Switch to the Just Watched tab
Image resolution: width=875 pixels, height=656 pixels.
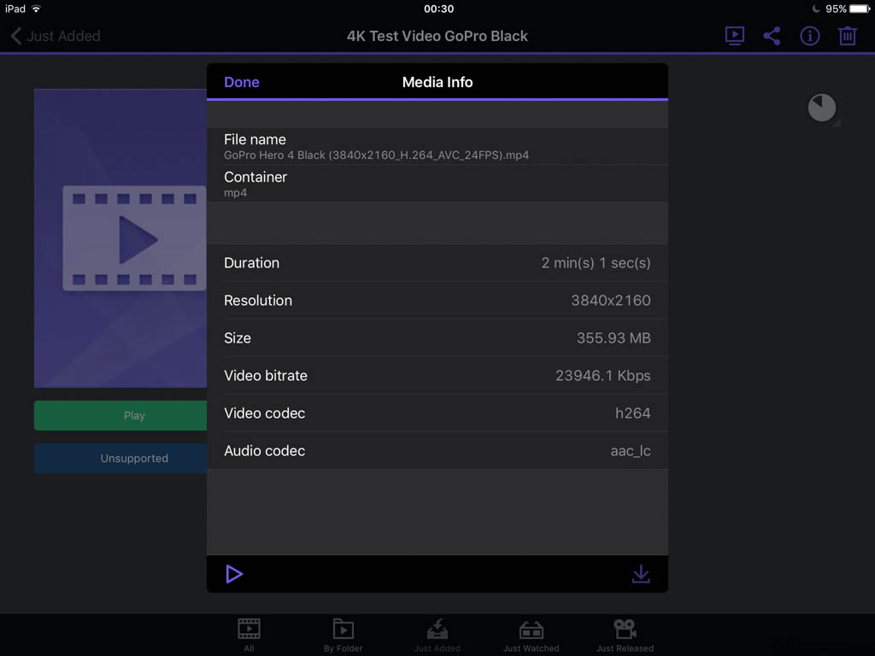[x=531, y=635]
